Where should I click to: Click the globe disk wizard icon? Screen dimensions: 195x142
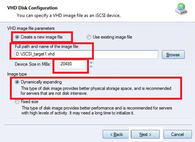[181, 9]
